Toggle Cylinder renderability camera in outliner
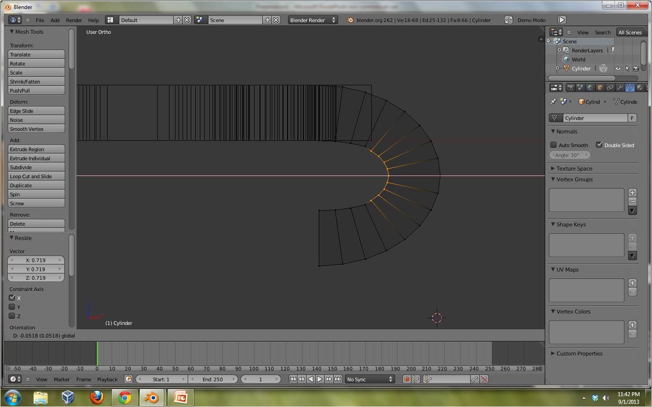Image resolution: width=652 pixels, height=407 pixels. coord(636,69)
